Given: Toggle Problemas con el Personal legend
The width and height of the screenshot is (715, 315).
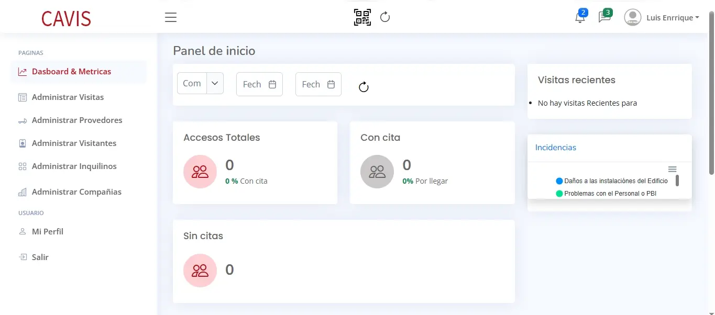Looking at the screenshot, I should [x=607, y=194].
